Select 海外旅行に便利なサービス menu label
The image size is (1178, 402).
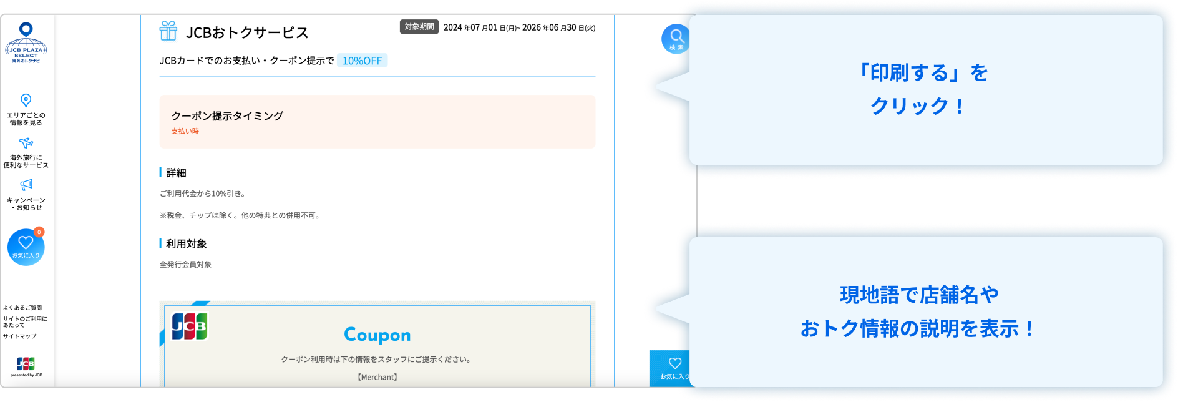[26, 162]
